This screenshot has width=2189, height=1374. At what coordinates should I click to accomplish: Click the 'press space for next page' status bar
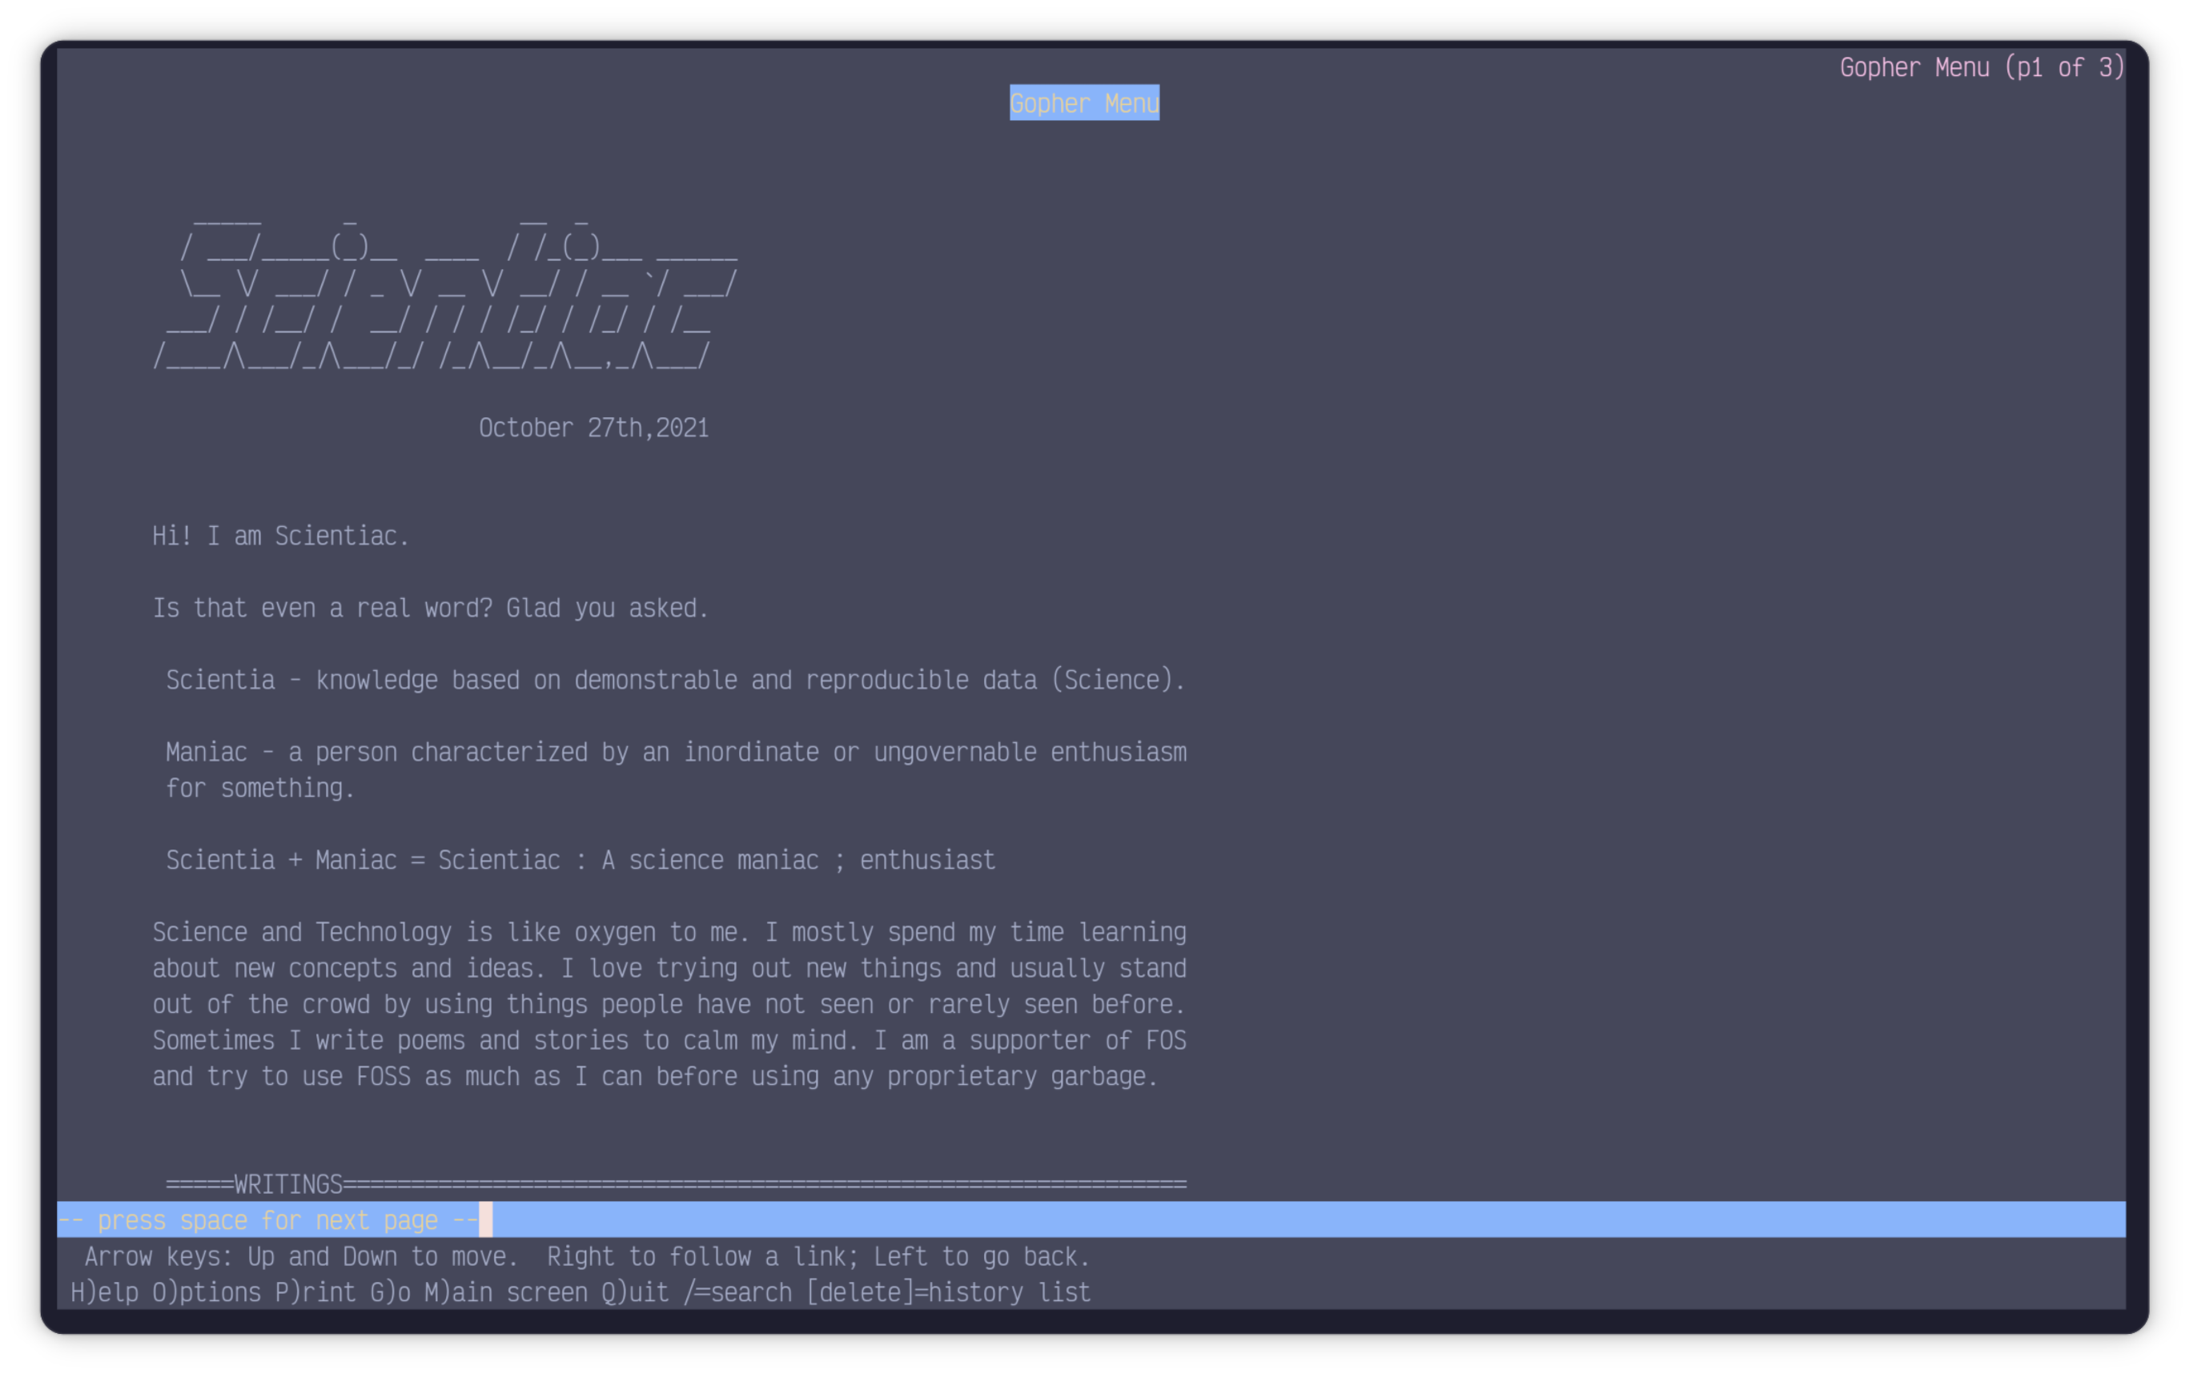(x=1090, y=1219)
